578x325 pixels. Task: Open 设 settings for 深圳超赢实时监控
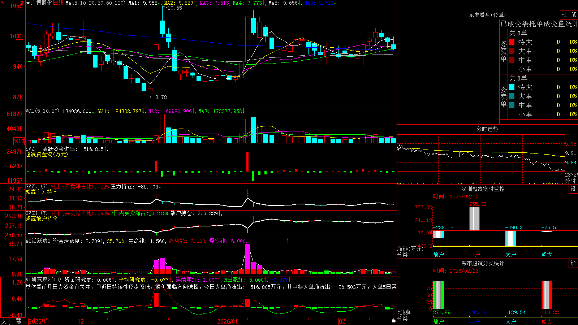573,189
